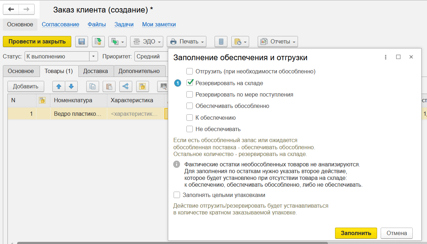
Task: Click the split row icon
Action: [125, 86]
